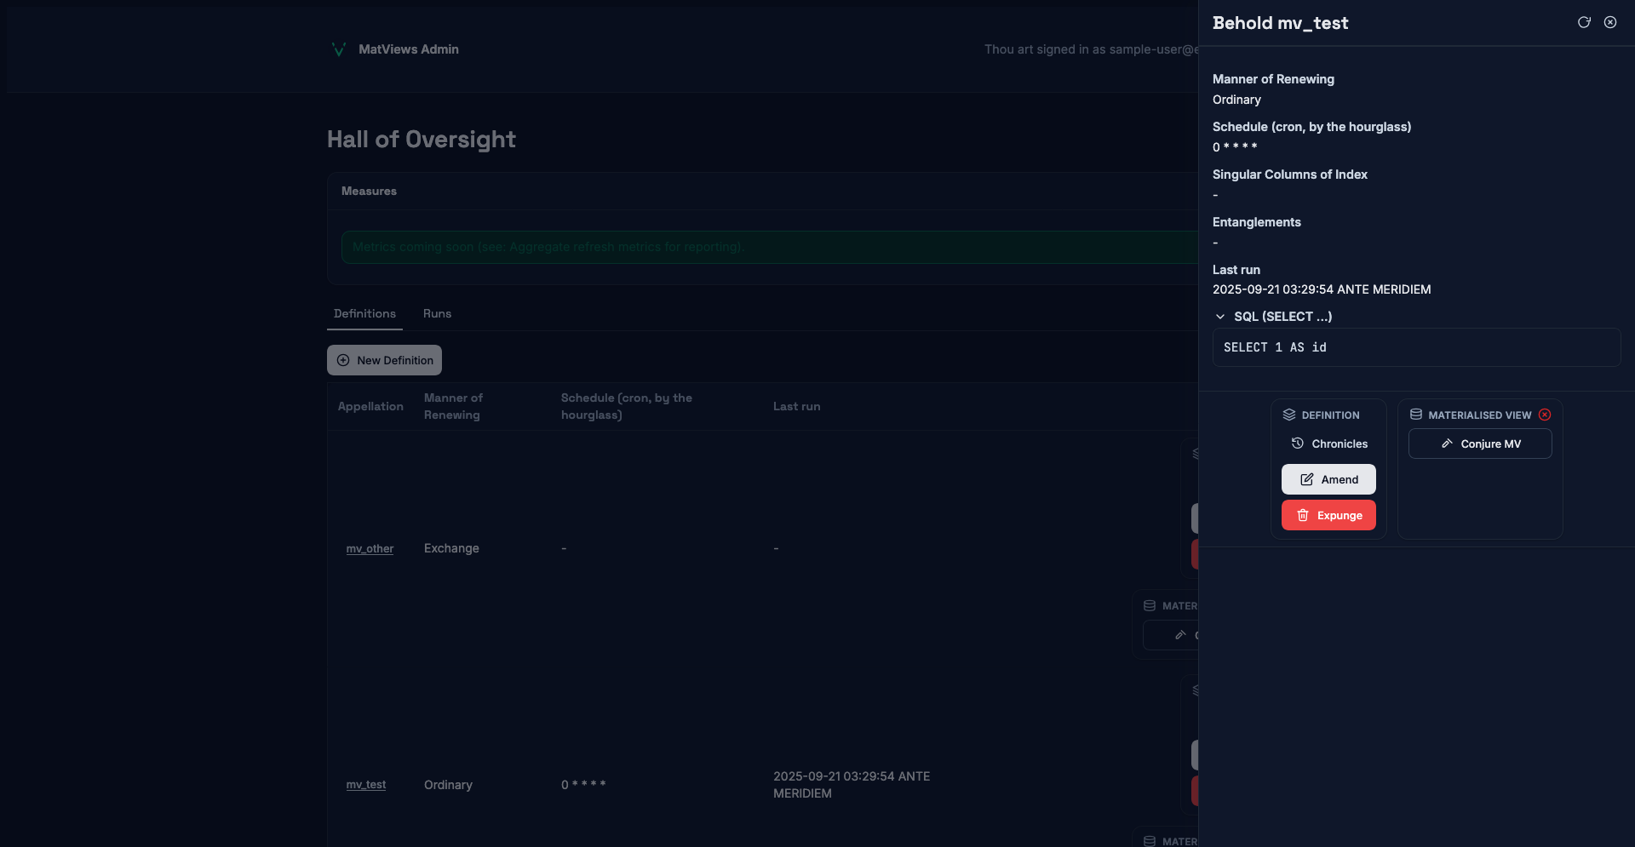Open the mv_other definition link
This screenshot has height=847, width=1635.
click(x=370, y=549)
